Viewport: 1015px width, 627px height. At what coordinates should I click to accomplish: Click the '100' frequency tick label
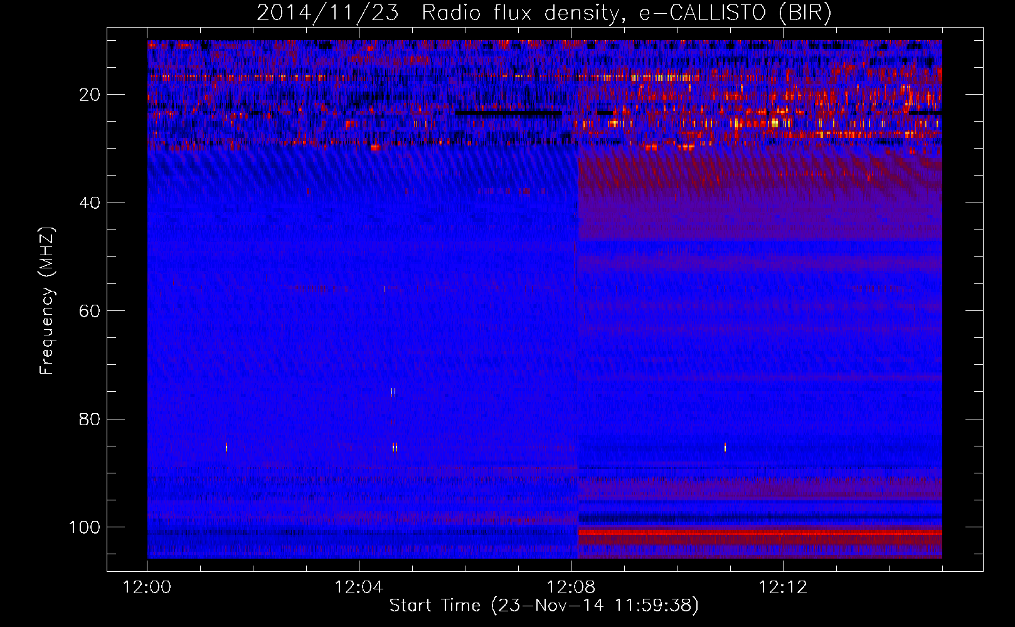coord(85,527)
